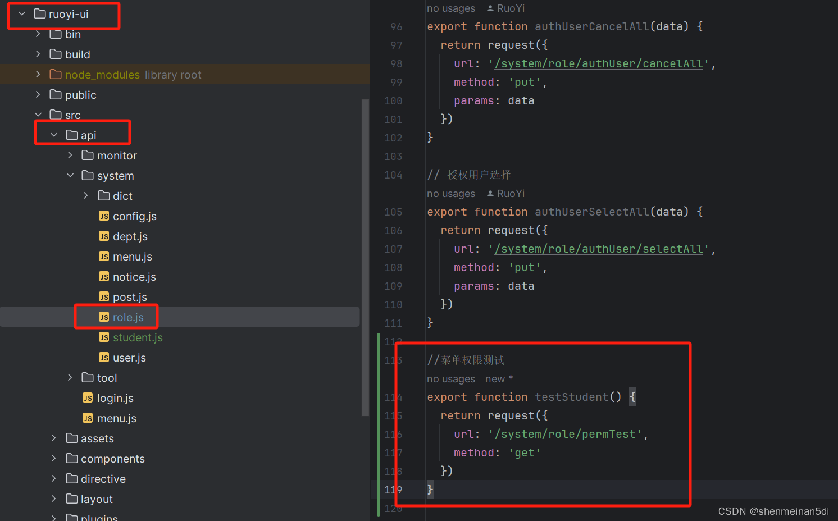Click the bin folder icon
This screenshot has height=521, width=838.
(56, 34)
